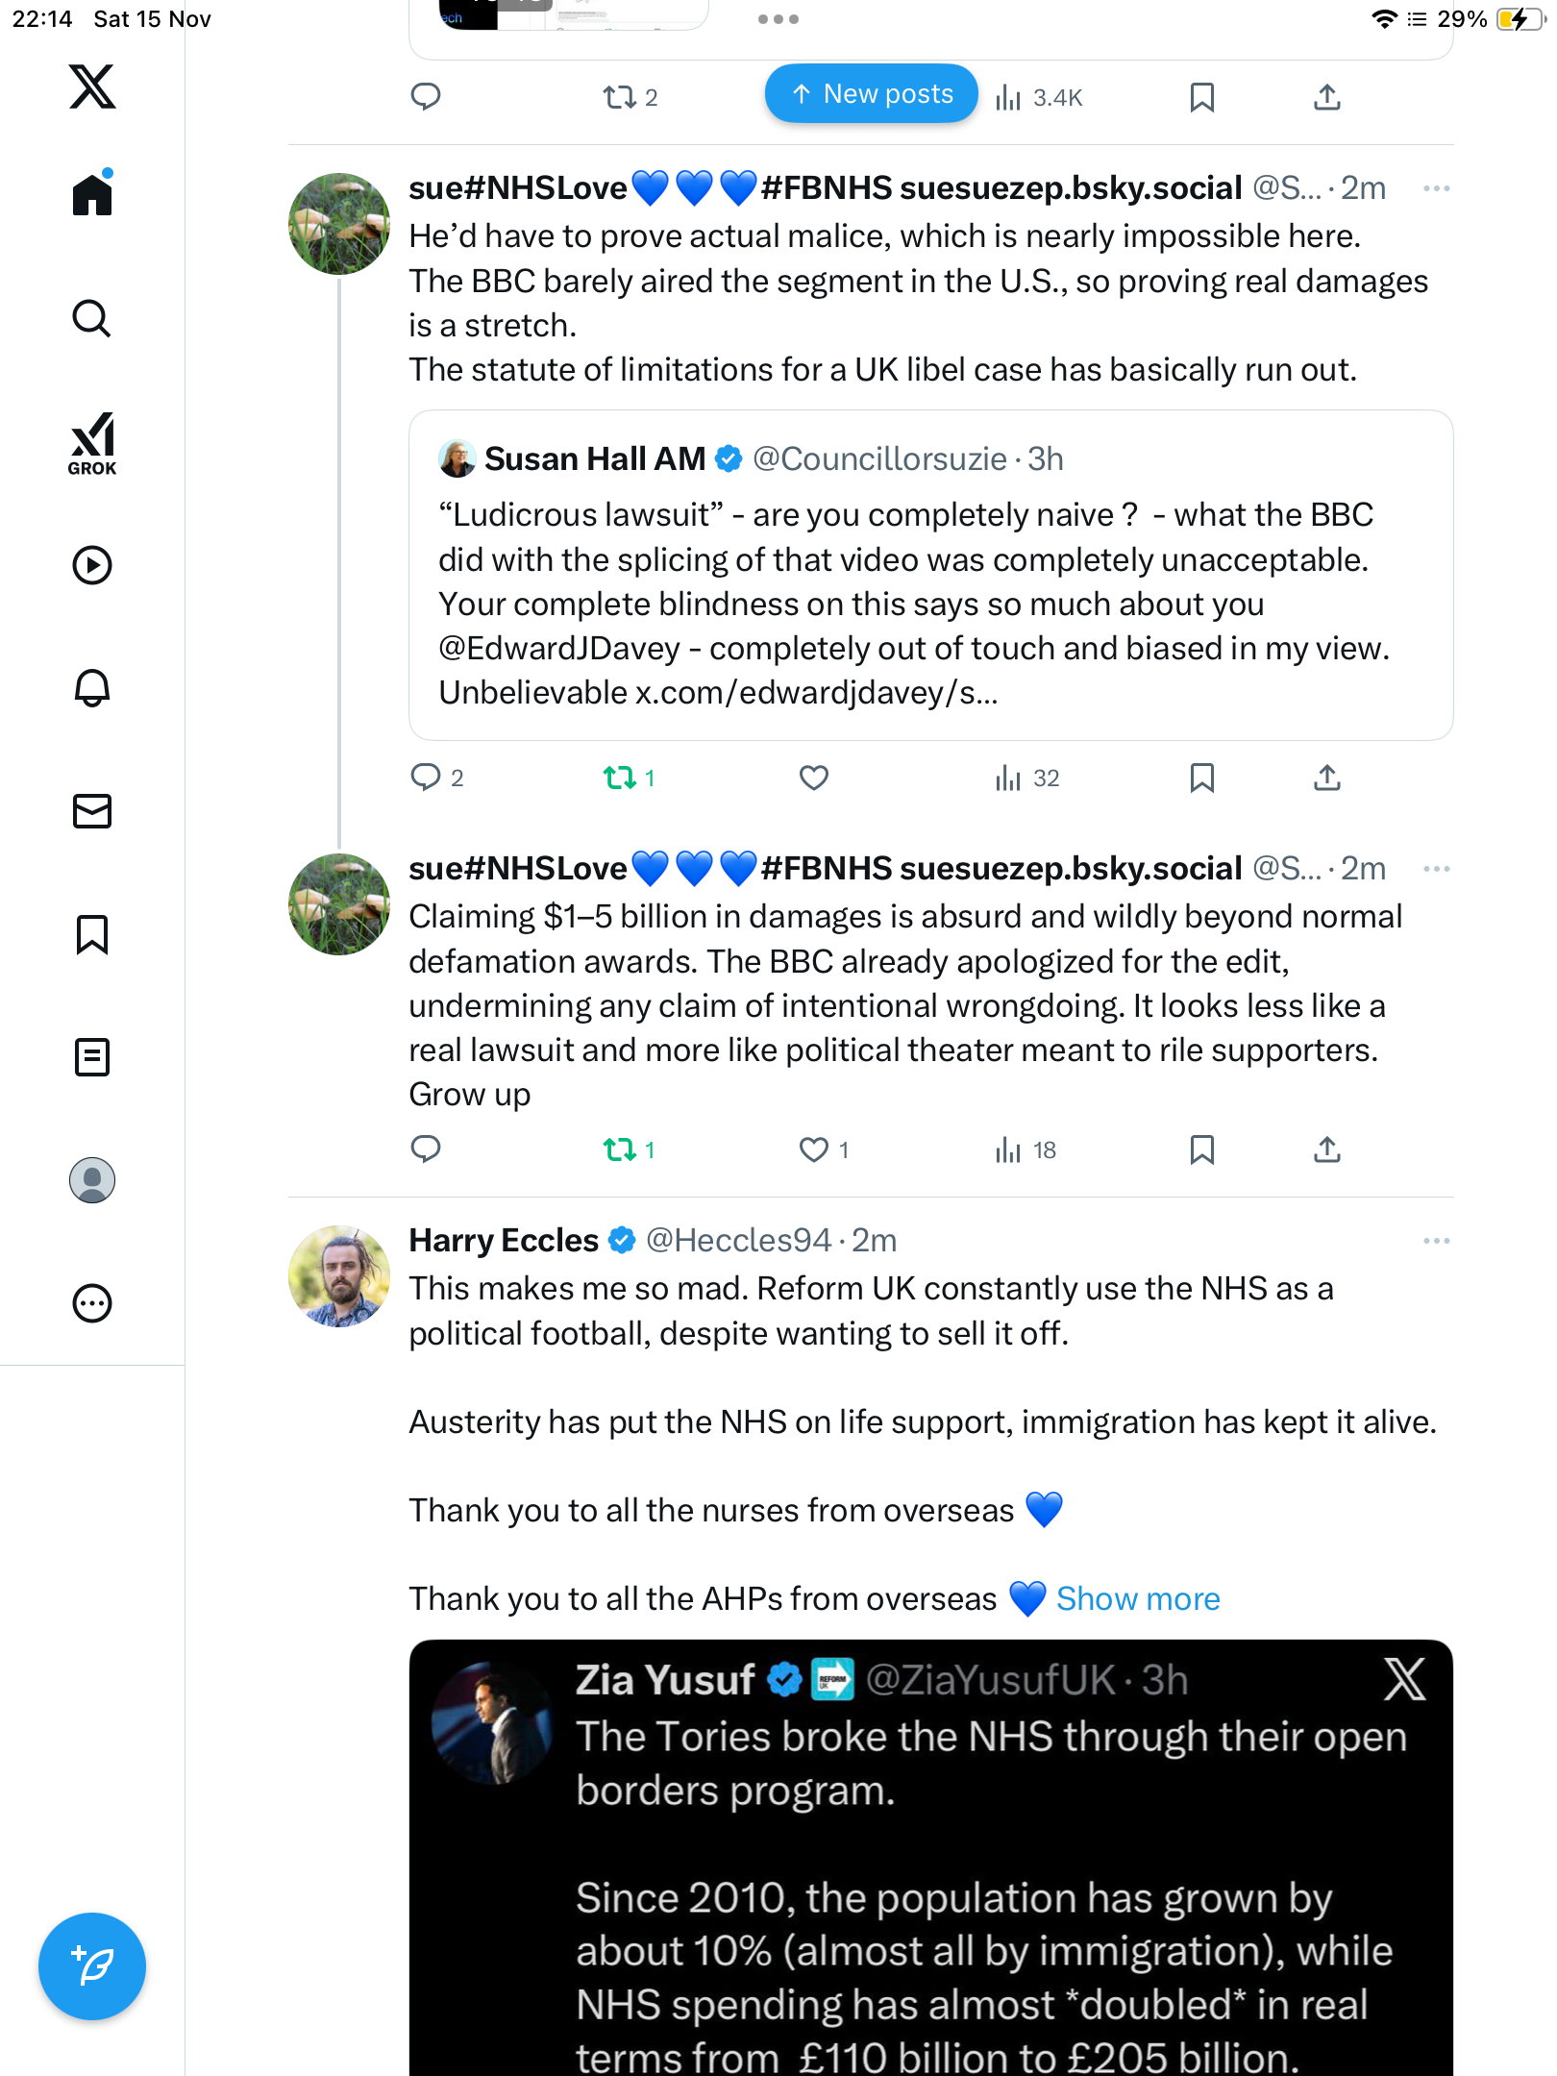
Task: Bookmark the post quoting Susan Hall
Action: click(x=1201, y=778)
